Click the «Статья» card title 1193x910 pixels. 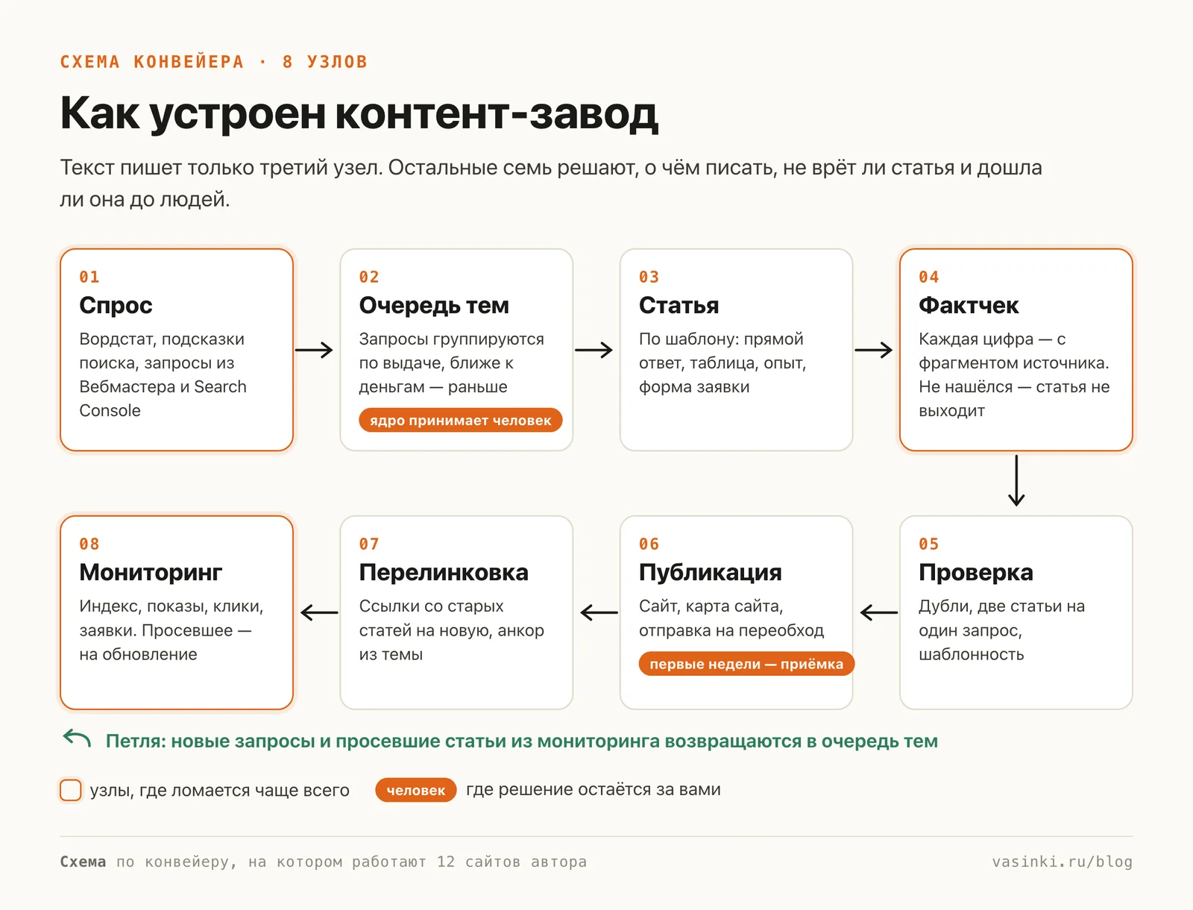pyautogui.click(x=679, y=305)
